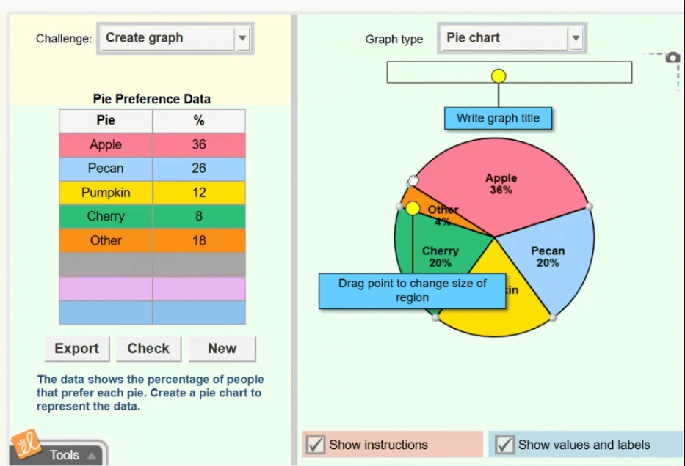
Task: Expand the Tools panel arrow
Action: [x=92, y=456]
